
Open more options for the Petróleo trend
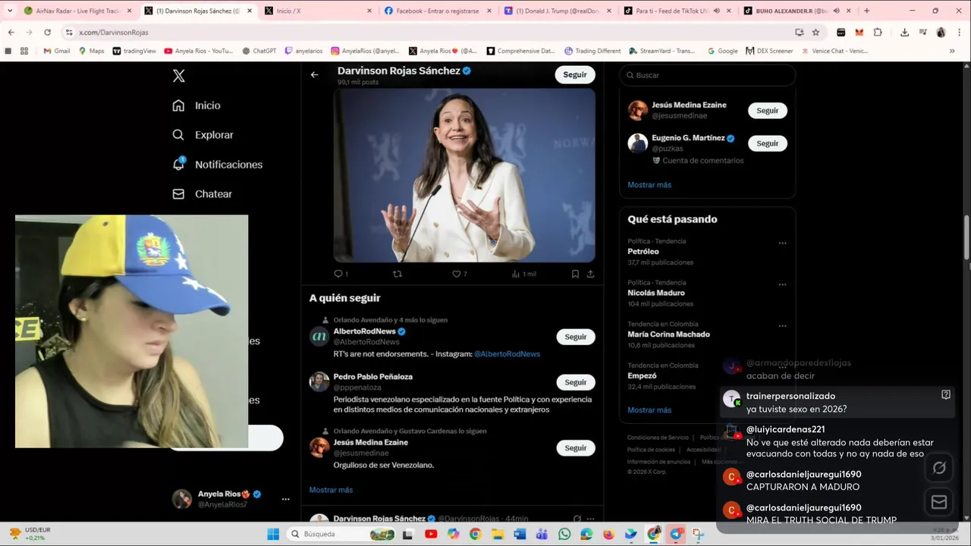pos(782,243)
